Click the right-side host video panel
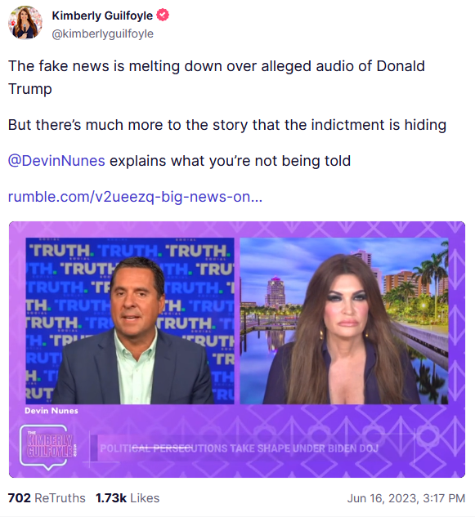Image resolution: width=475 pixels, height=517 pixels. click(344, 321)
